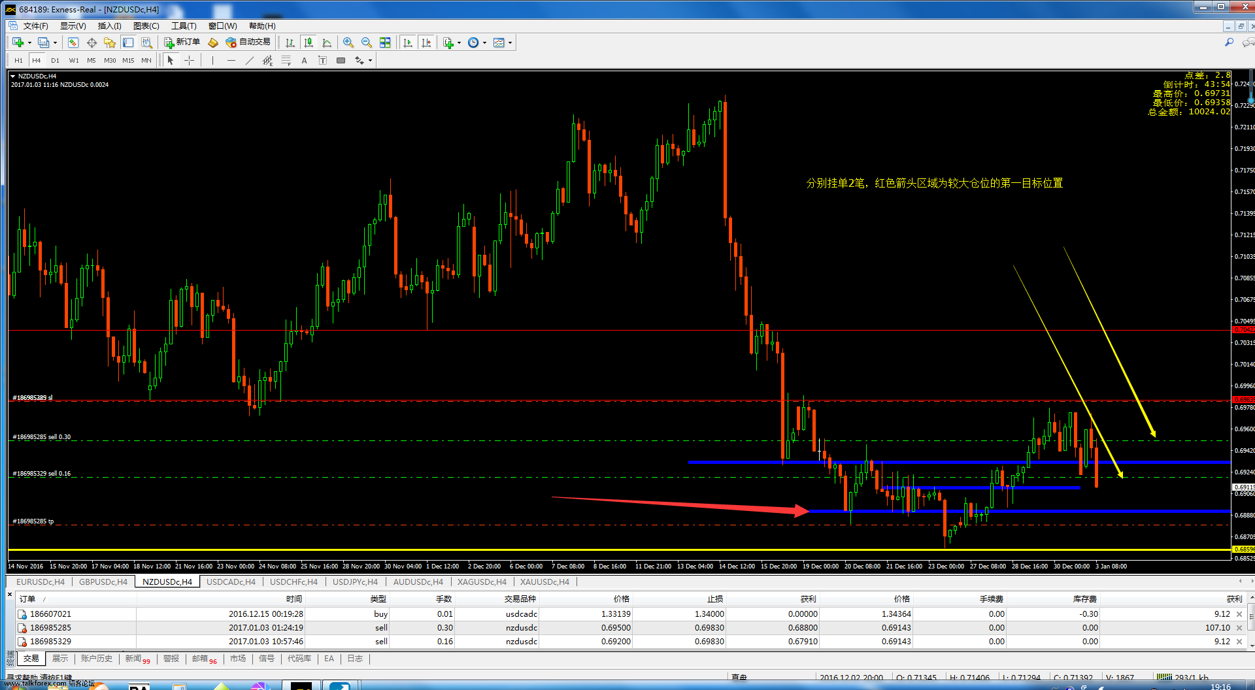Expand the new chart dropdown arrow
The width and height of the screenshot is (1255, 690).
pyautogui.click(x=29, y=42)
